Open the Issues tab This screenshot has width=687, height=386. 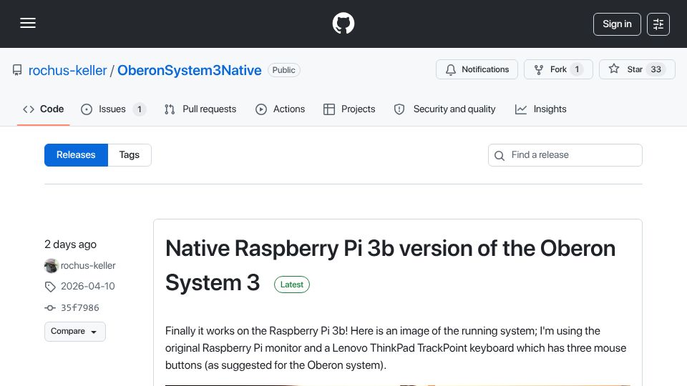(x=113, y=109)
